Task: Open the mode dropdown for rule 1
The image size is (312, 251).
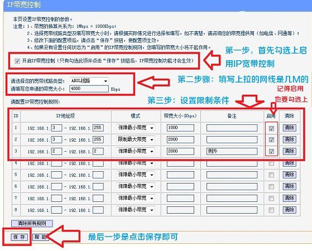Action: pos(136,128)
